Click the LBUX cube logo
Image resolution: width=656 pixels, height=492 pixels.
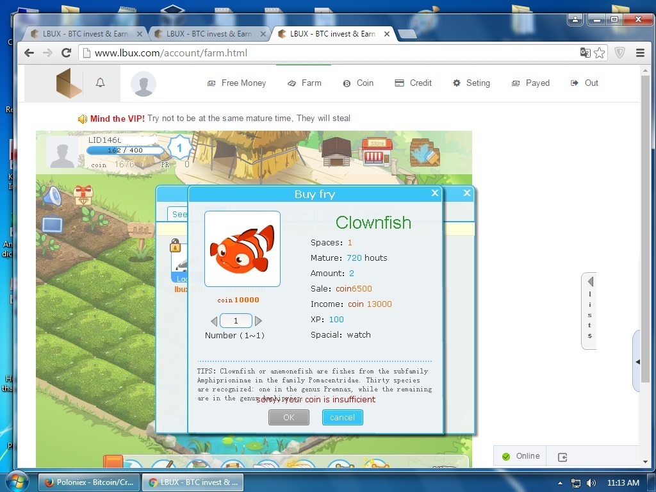tap(69, 83)
